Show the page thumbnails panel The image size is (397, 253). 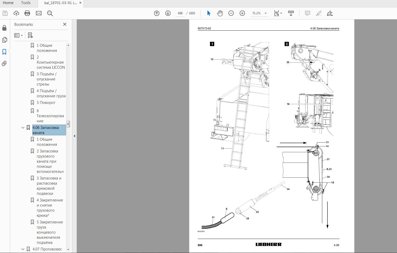tap(4, 40)
